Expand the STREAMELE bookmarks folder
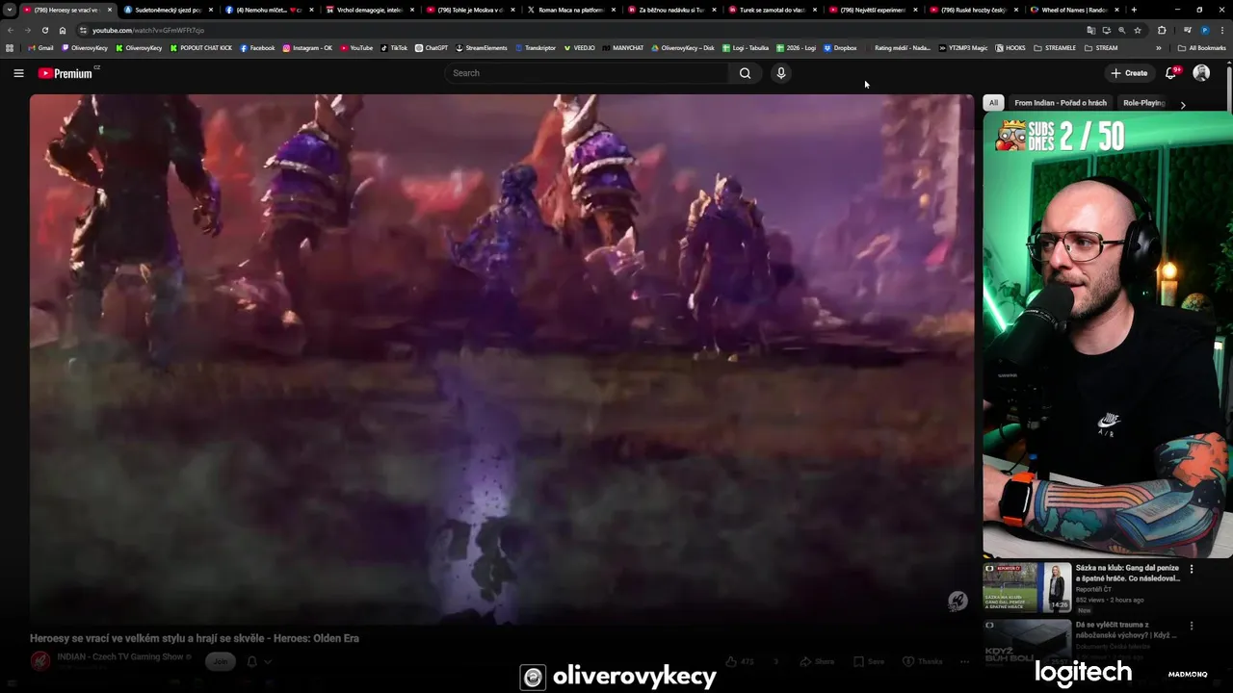This screenshot has height=693, width=1233. coord(1055,48)
